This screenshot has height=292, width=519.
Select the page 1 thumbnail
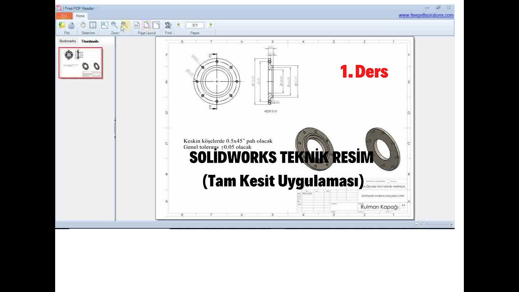point(81,63)
